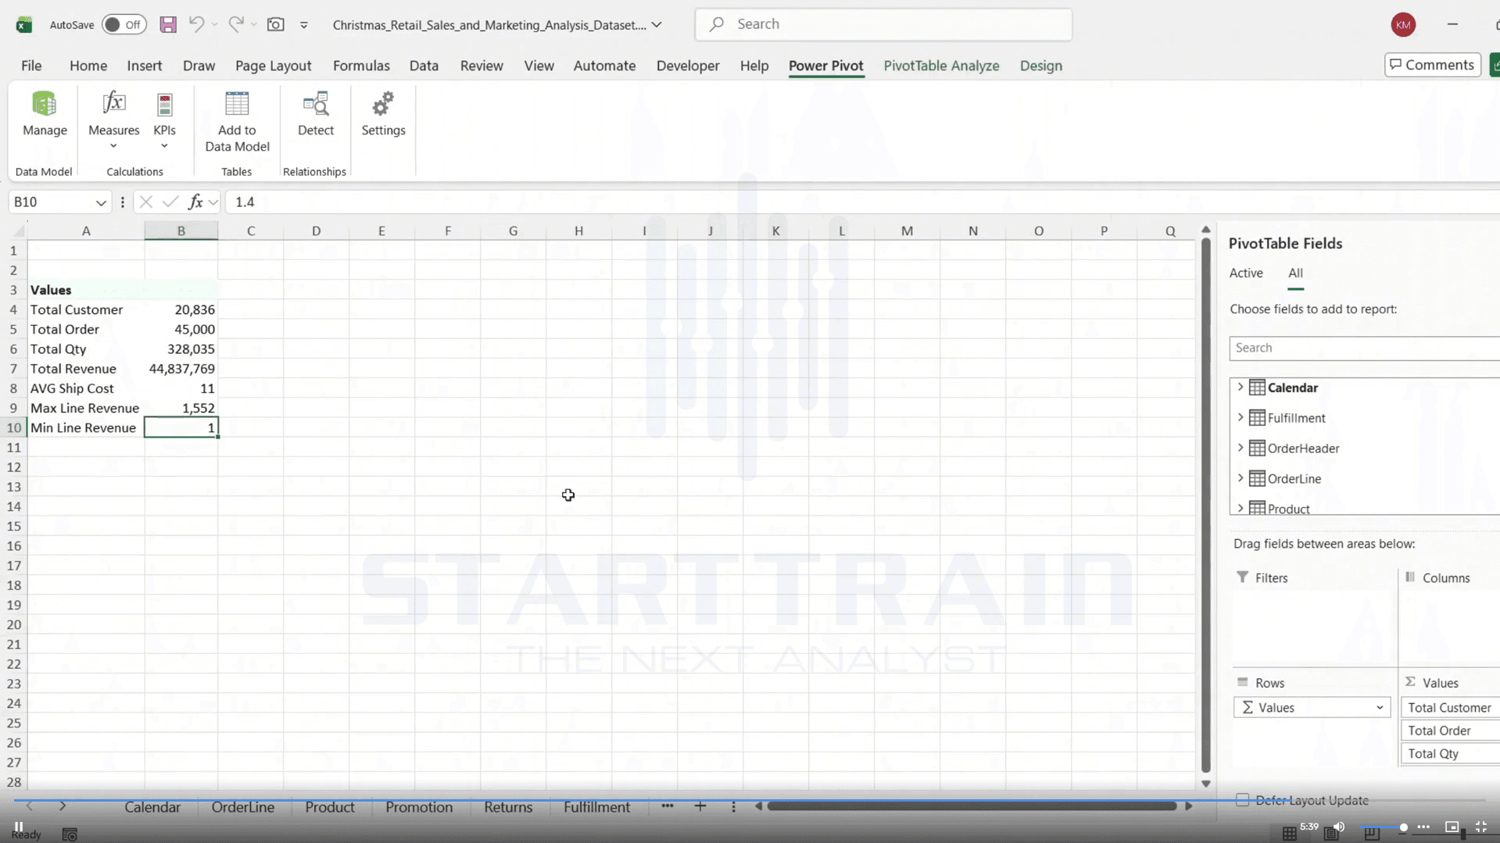Open the File menu
Screen dimensions: 1500x843
click(x=31, y=66)
